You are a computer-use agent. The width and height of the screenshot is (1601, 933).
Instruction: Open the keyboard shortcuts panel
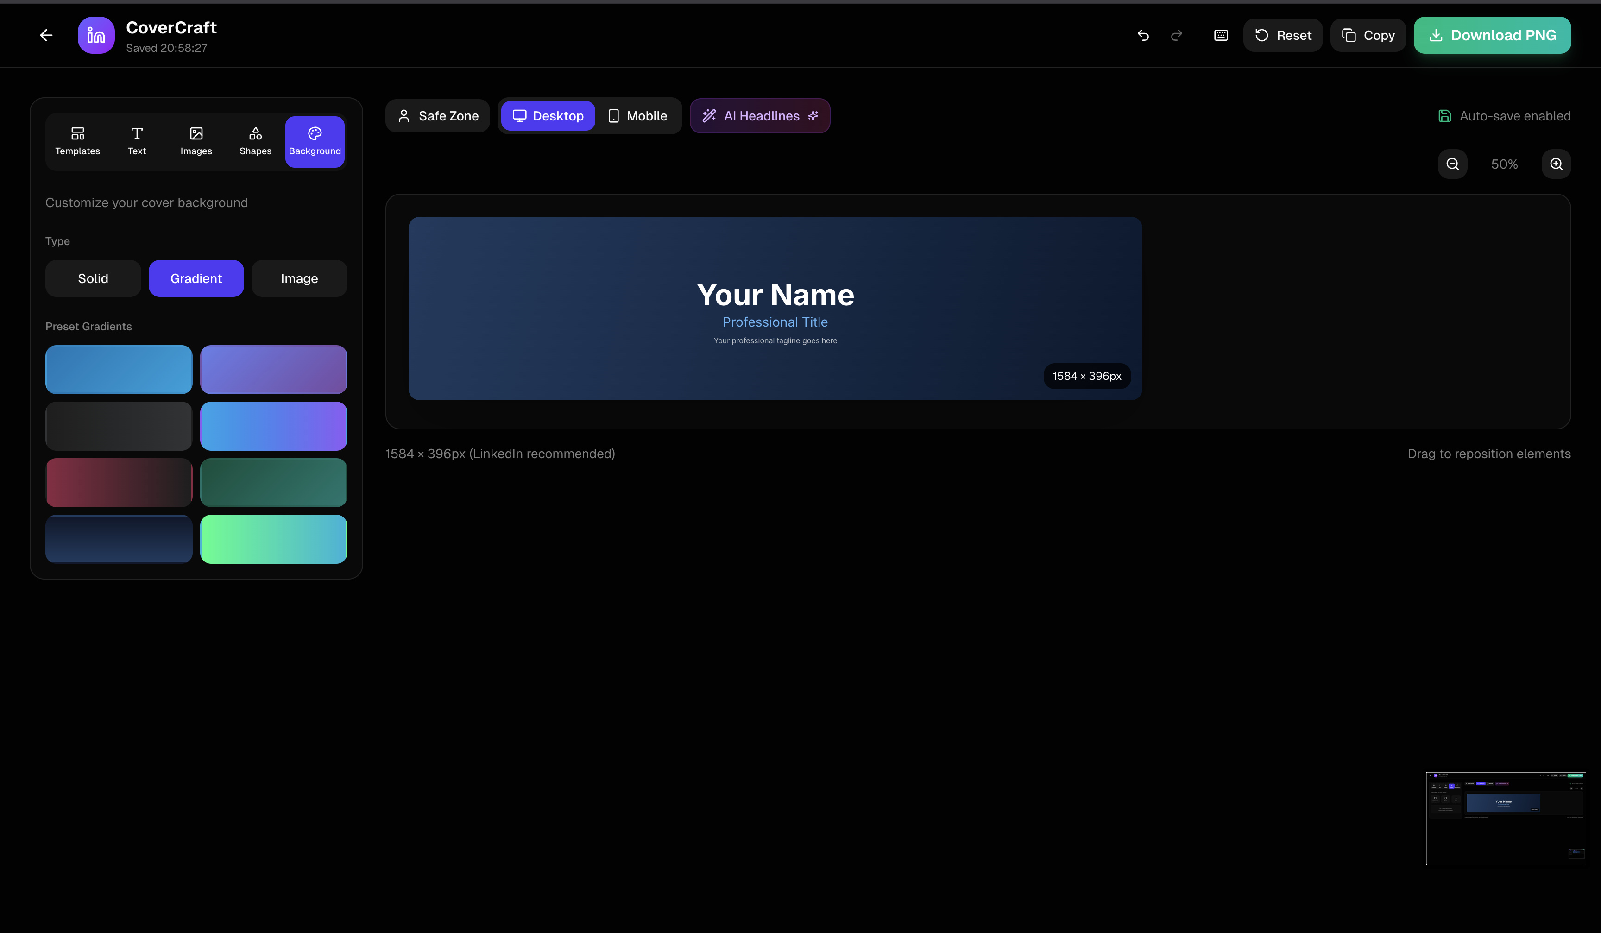pos(1221,35)
